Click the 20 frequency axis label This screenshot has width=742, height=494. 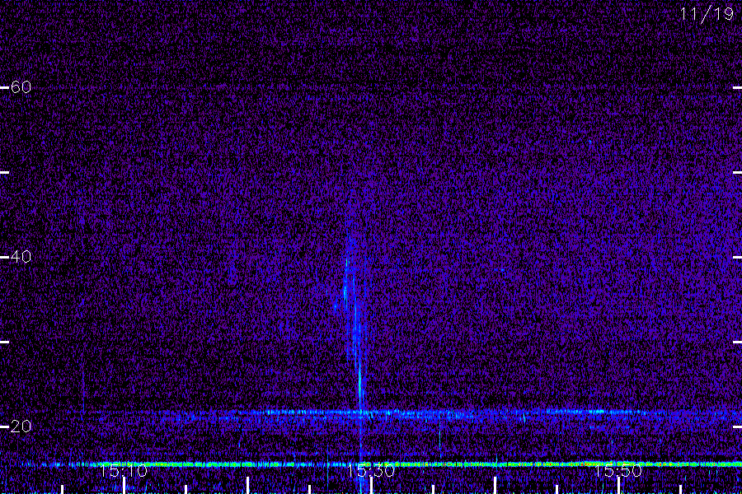pyautogui.click(x=21, y=426)
